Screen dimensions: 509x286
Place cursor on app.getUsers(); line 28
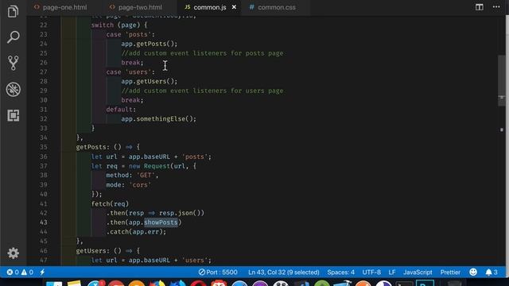click(150, 81)
